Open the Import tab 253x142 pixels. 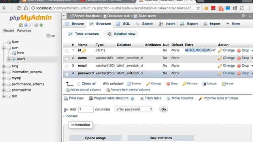tap(211, 24)
